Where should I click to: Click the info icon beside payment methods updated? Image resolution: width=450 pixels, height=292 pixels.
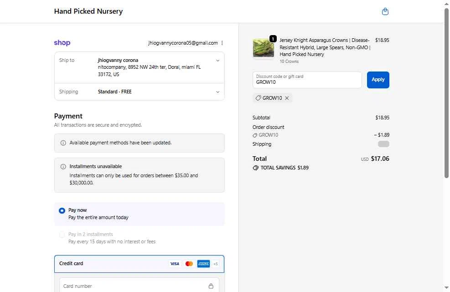(x=63, y=143)
